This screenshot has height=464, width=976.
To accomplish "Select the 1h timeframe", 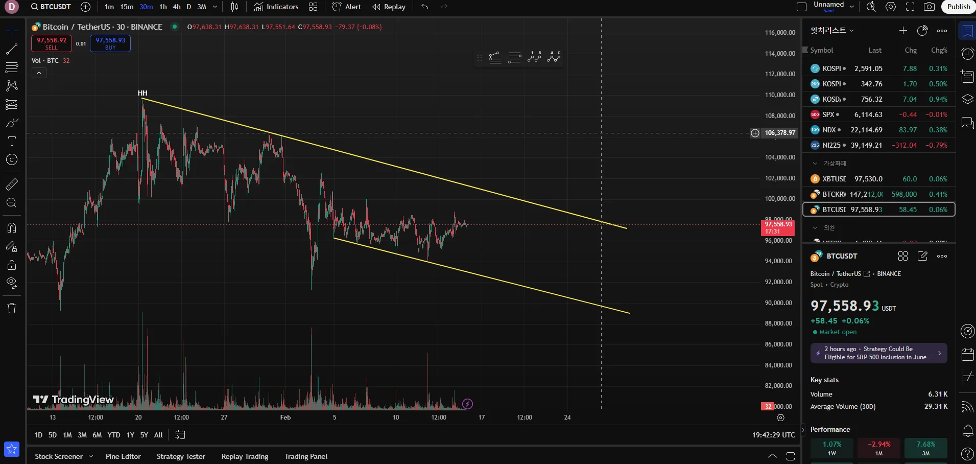I will tap(163, 7).
